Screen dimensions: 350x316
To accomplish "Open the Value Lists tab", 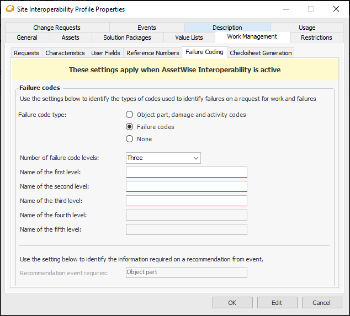I will coord(189,38).
